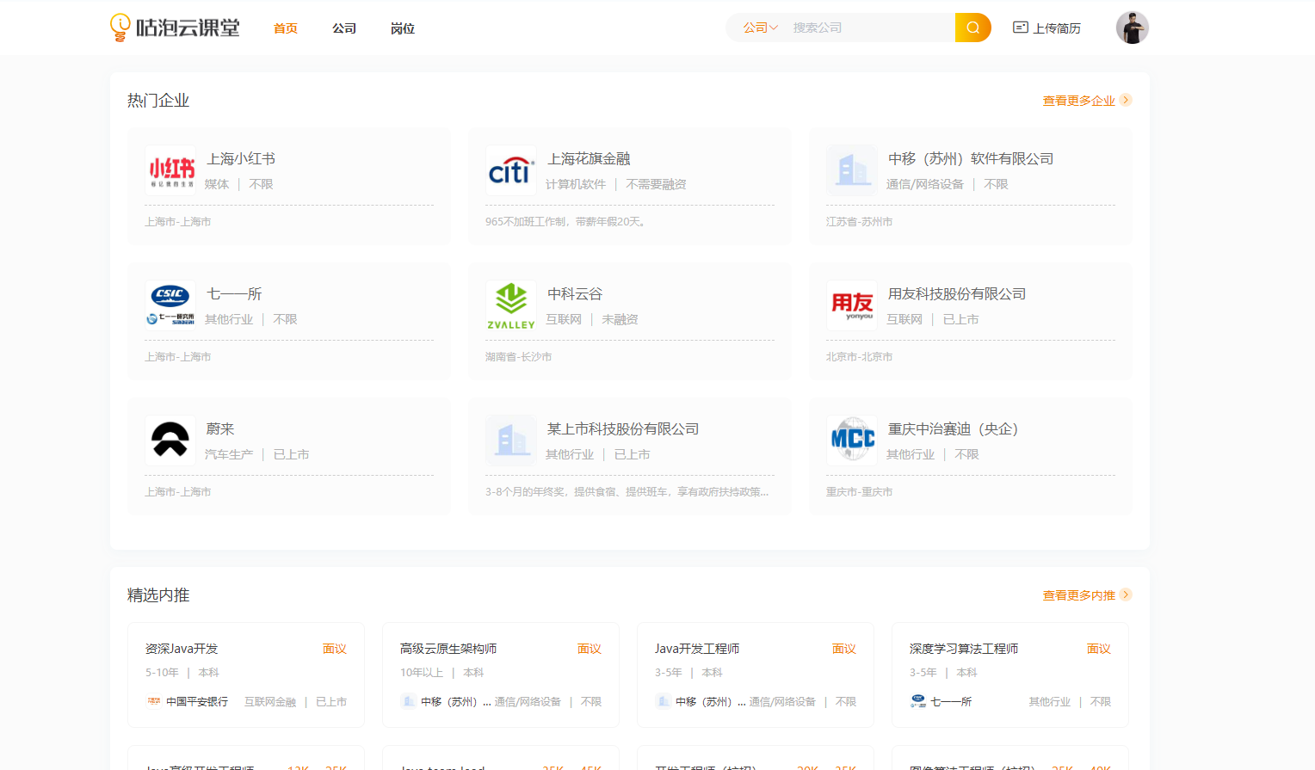This screenshot has height=770, width=1315.
Task: Click 热门企业 section heading
Action: (x=158, y=101)
